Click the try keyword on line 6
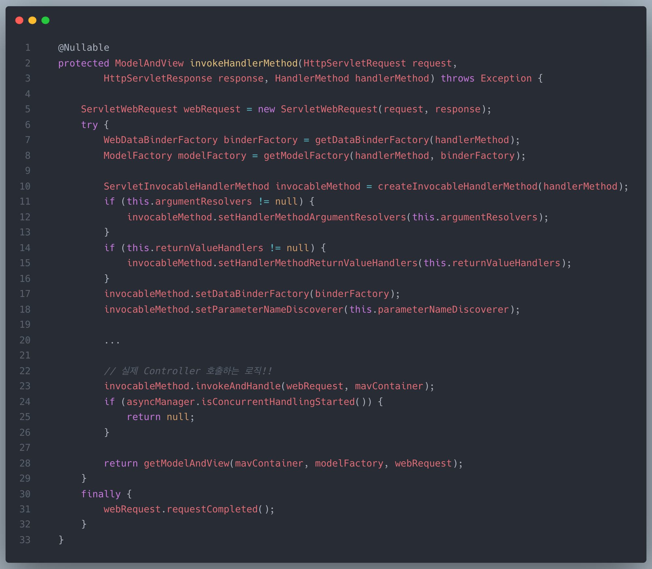Viewport: 652px width, 569px height. tap(89, 125)
